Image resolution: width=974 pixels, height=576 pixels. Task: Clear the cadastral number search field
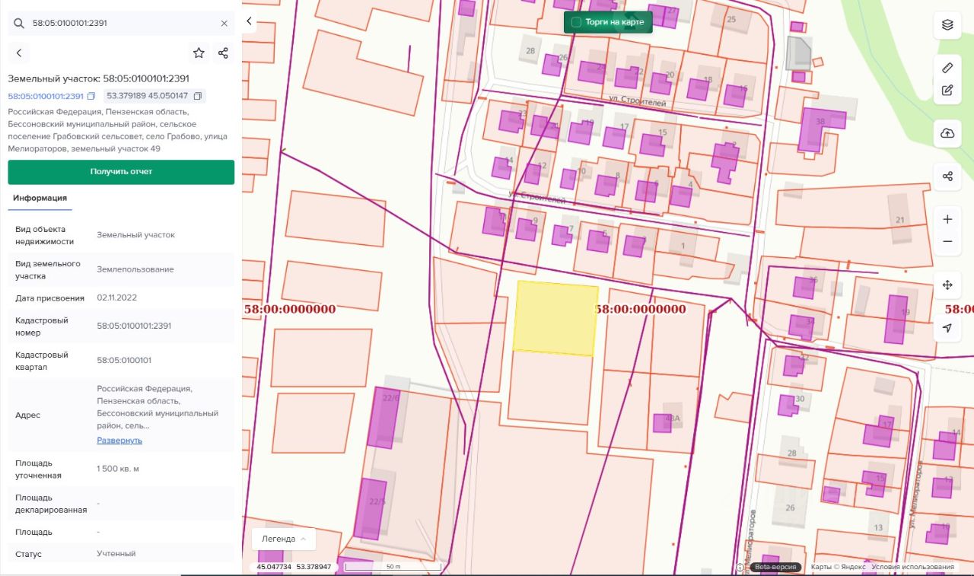click(224, 23)
